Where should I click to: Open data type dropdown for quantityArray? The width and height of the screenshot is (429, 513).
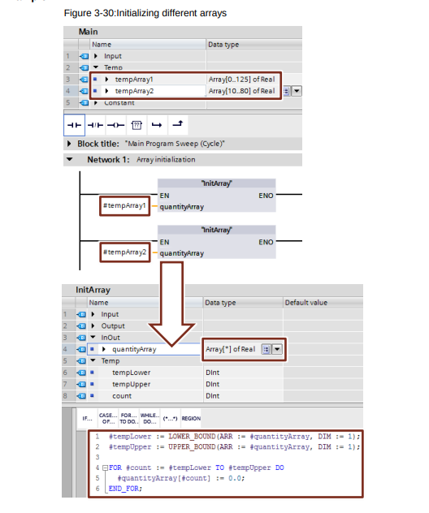277,349
